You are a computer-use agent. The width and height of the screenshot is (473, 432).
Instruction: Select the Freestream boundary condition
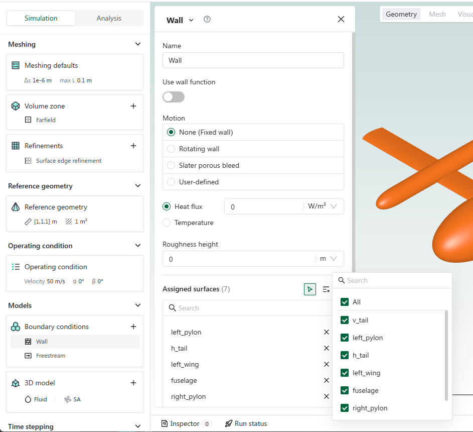tap(51, 356)
